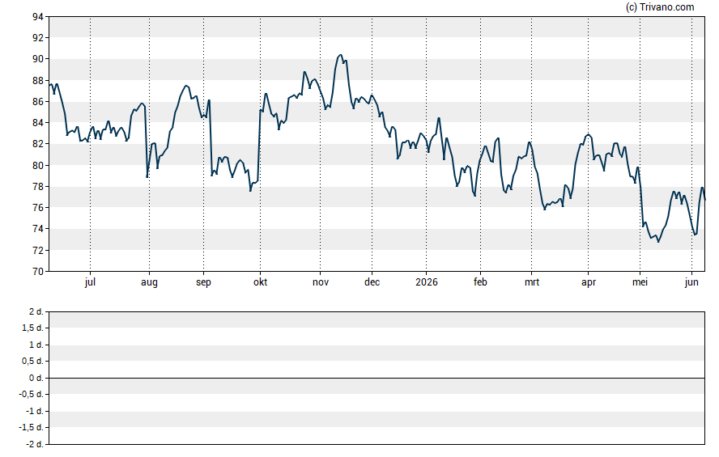Viewport: 719px width, 457px height.
Task: Click the '-2 d.' volume axis label
Action: click(35, 444)
